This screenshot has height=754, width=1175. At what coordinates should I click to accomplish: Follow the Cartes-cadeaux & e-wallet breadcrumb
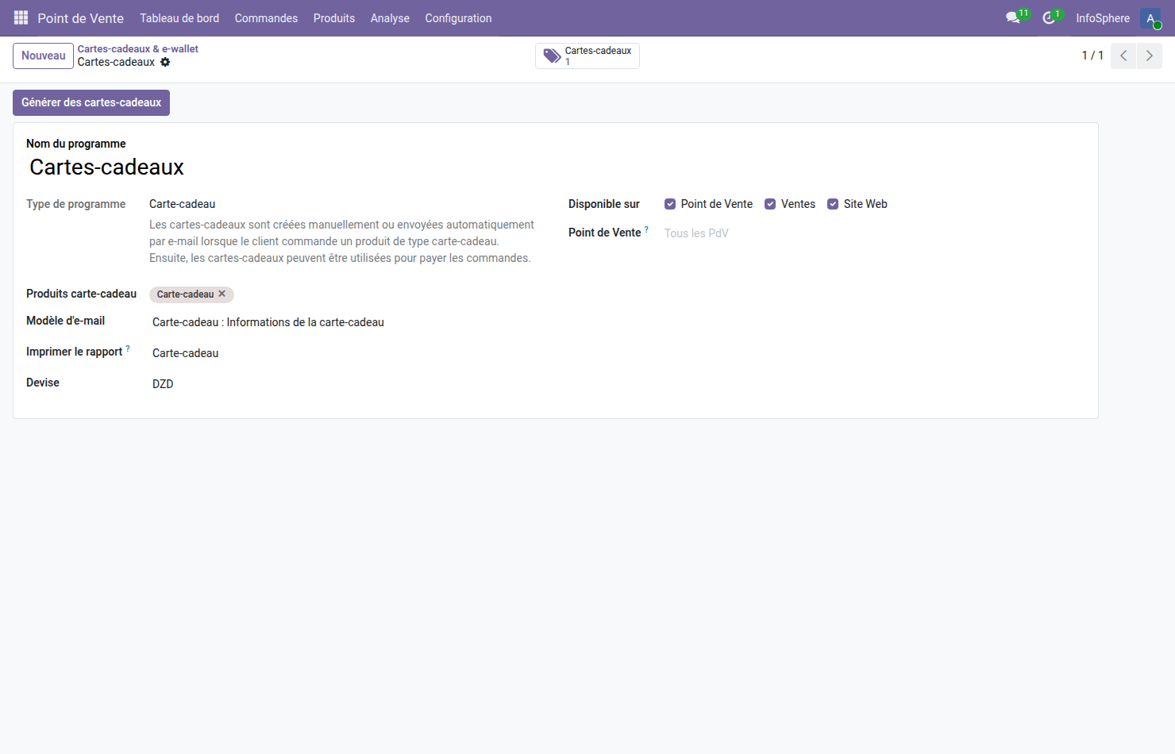[137, 48]
